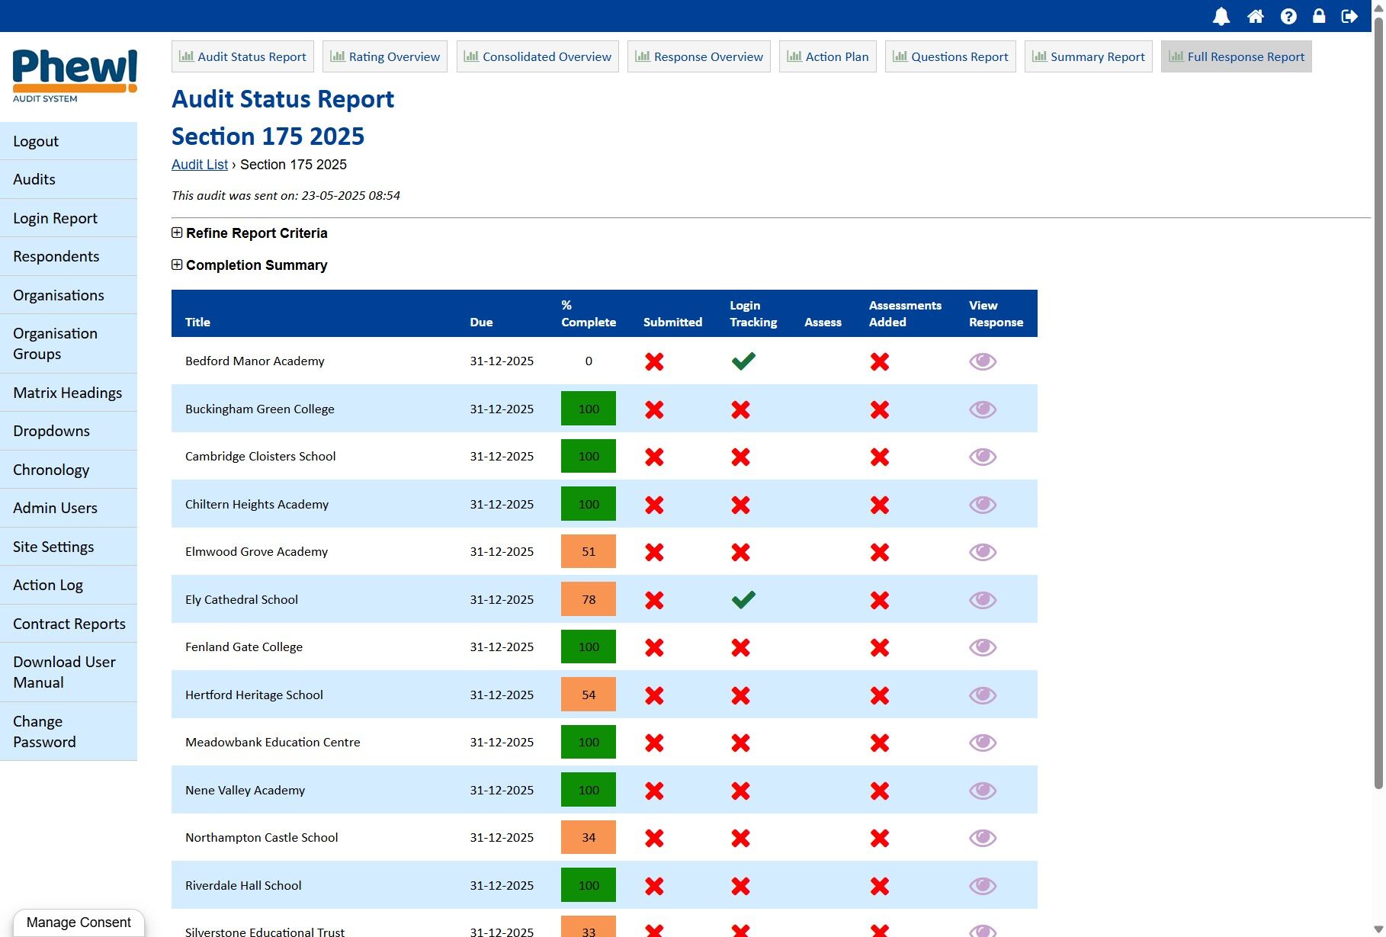The width and height of the screenshot is (1386, 937).
Task: Click Phewl Audit System logo
Action: [75, 75]
